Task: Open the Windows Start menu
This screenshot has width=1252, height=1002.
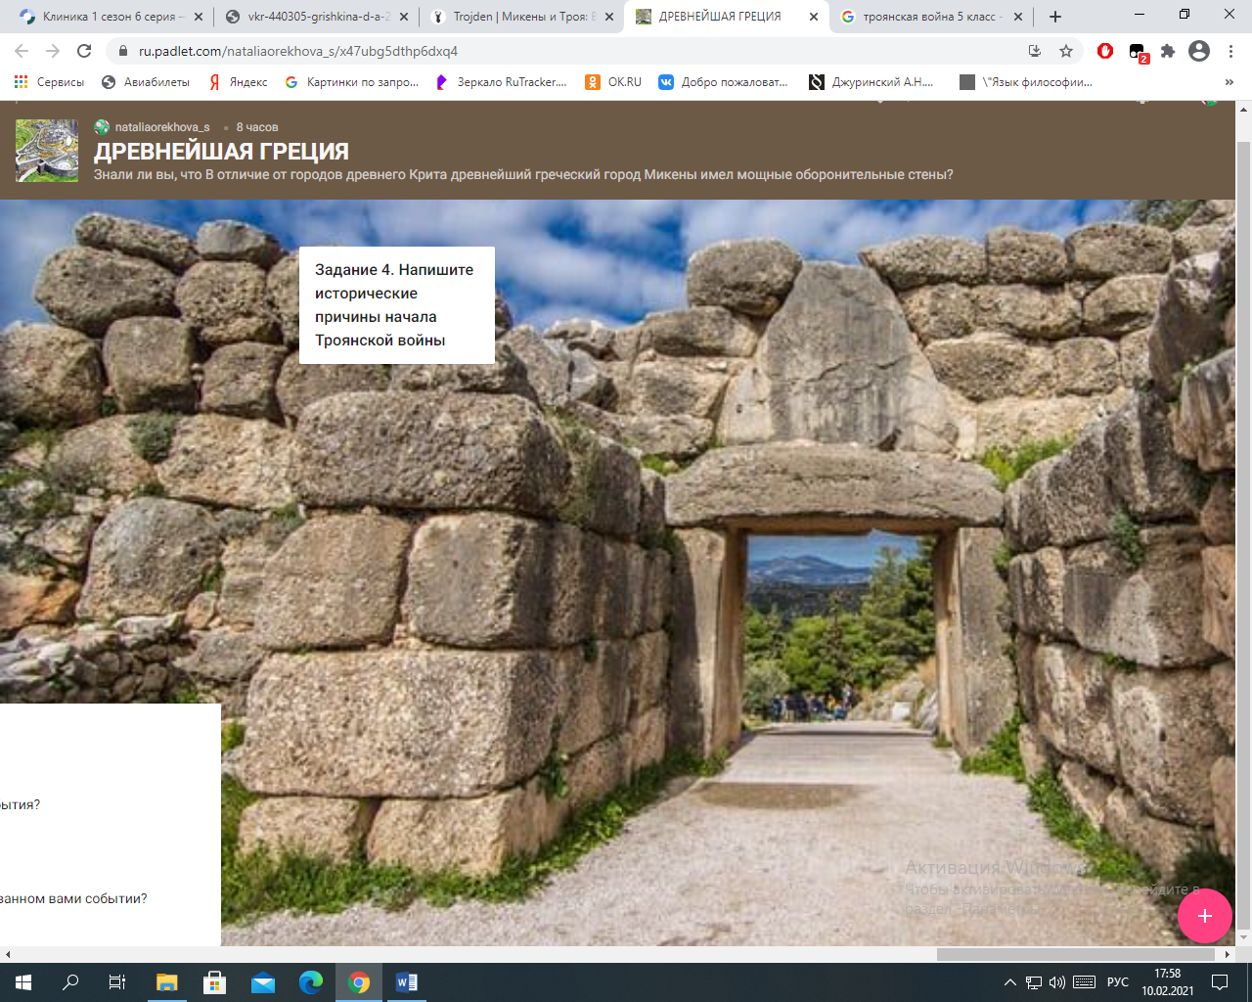Action: click(x=23, y=982)
